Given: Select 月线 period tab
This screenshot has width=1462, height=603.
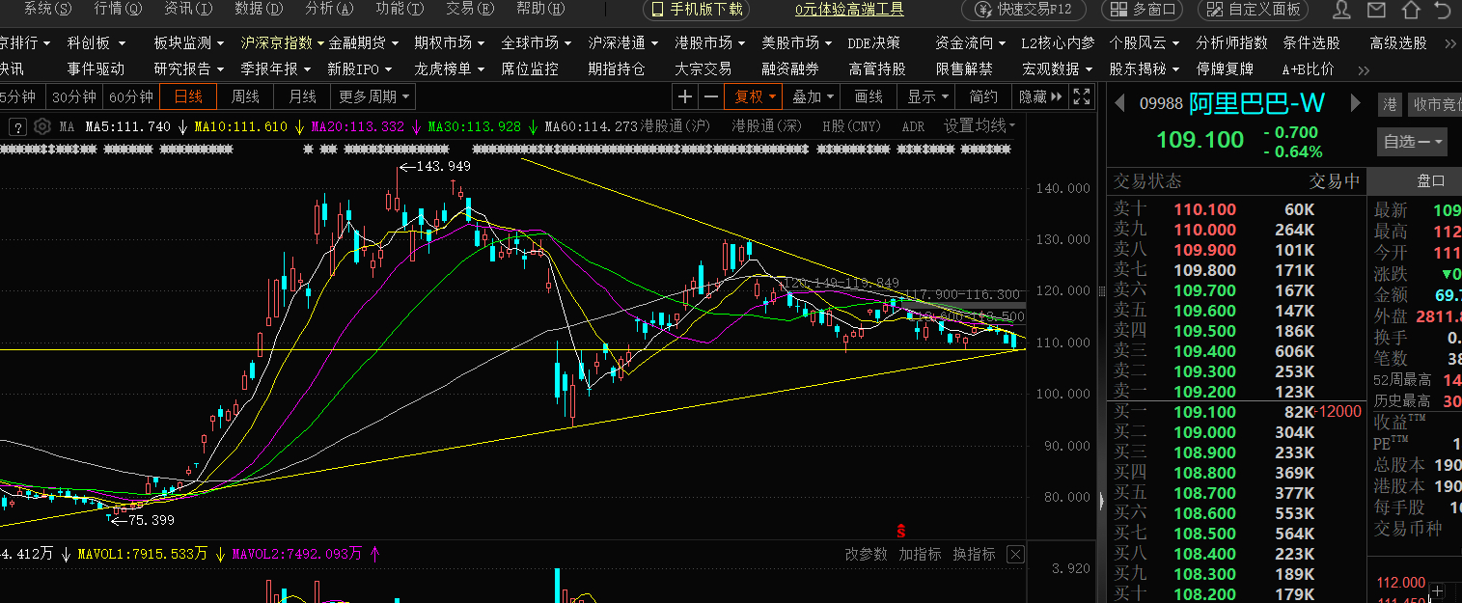Looking at the screenshot, I should (302, 96).
